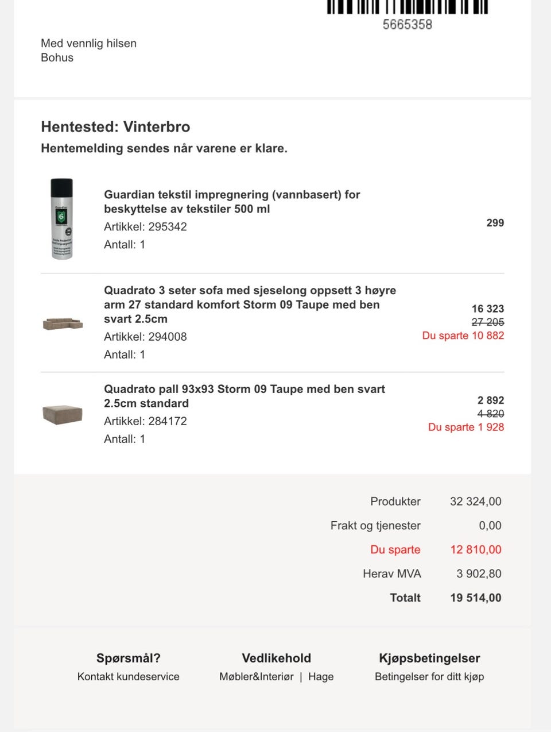551x732 pixels.
Task: Click the red Du sparte 10 882 text
Action: click(x=463, y=336)
